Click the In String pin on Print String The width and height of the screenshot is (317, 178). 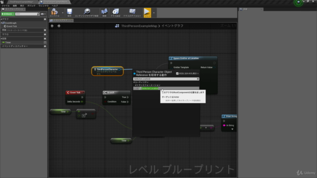(224, 125)
